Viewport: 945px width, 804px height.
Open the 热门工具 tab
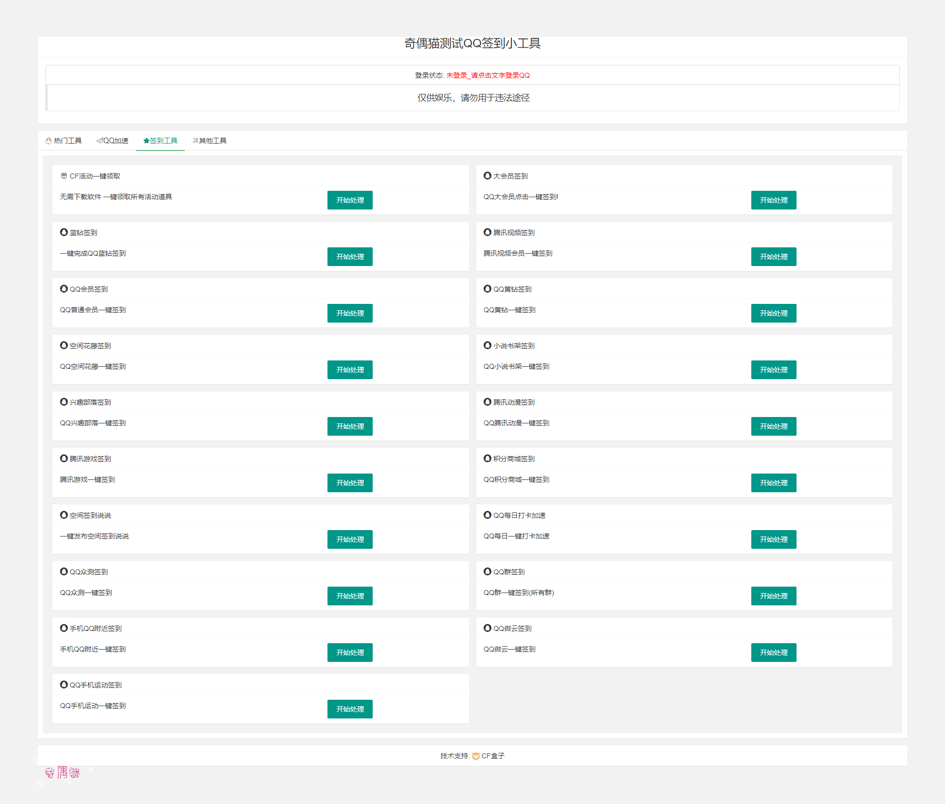tap(63, 141)
